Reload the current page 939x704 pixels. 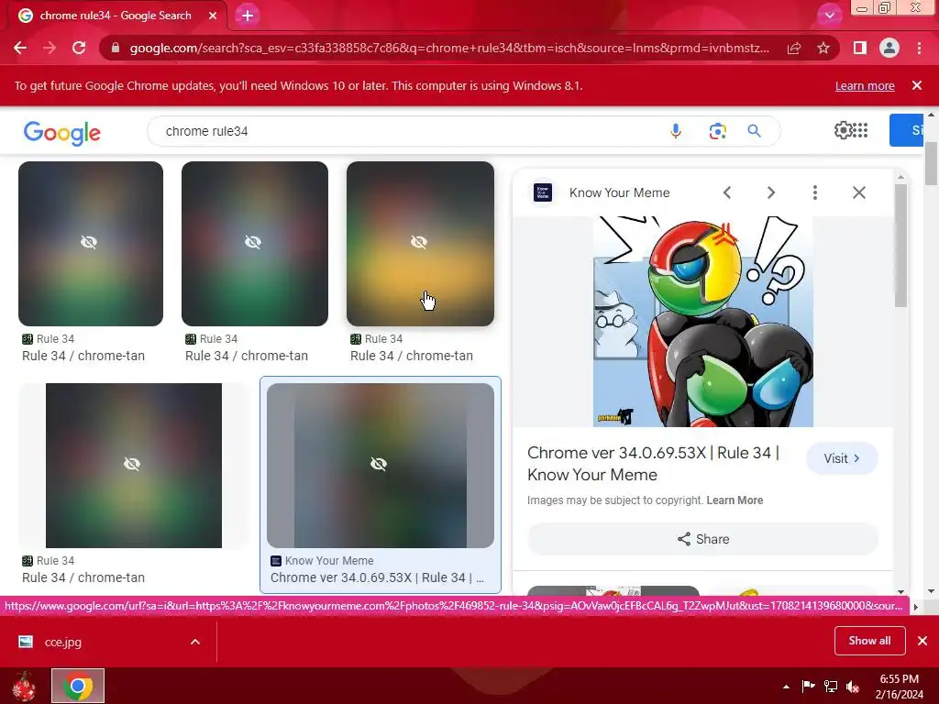coord(79,48)
